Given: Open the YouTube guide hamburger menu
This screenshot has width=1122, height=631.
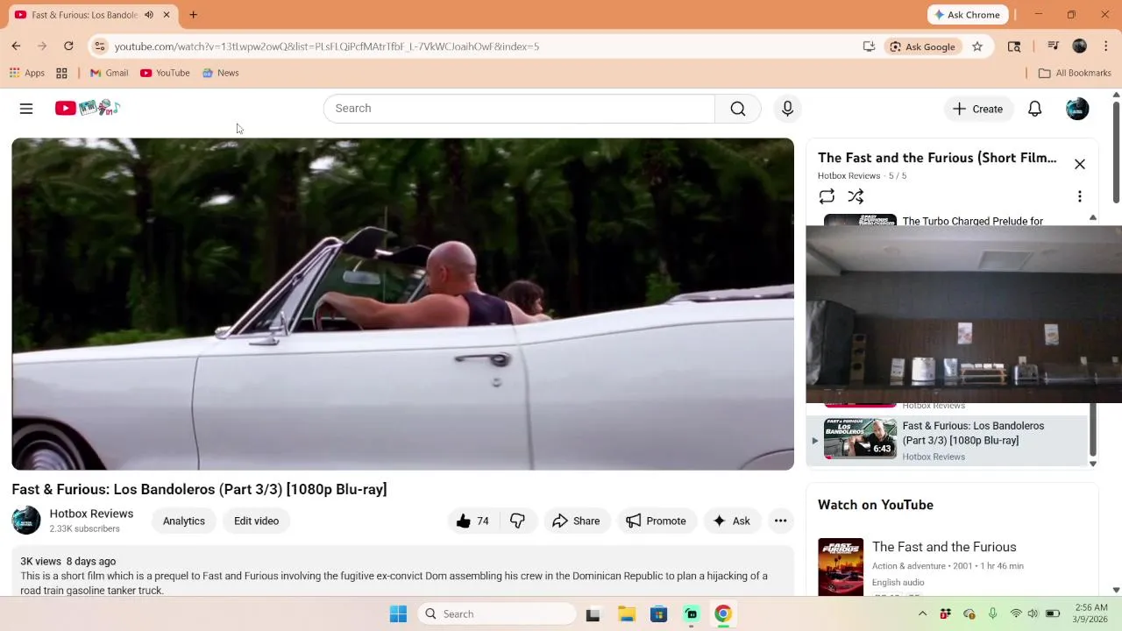Looking at the screenshot, I should pos(26,109).
